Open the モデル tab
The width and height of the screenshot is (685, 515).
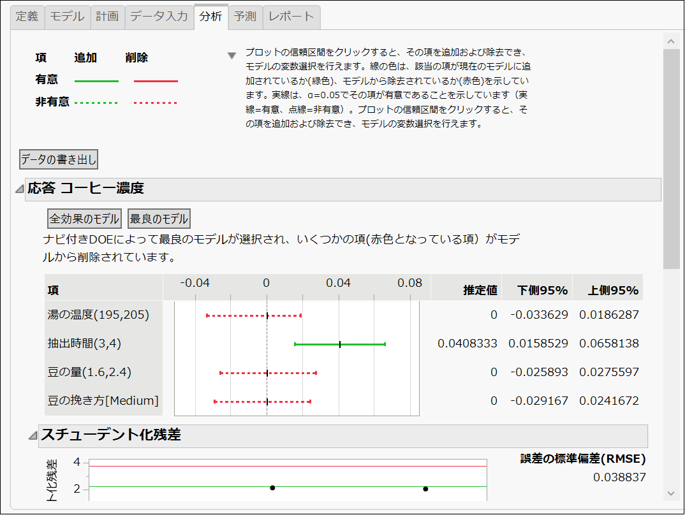tap(66, 17)
